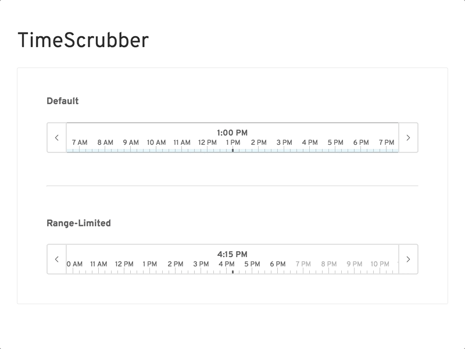The height and width of the screenshot is (349, 465).
Task: Click the left arrow on the Range-Limited scrubber
Action: coord(57,258)
